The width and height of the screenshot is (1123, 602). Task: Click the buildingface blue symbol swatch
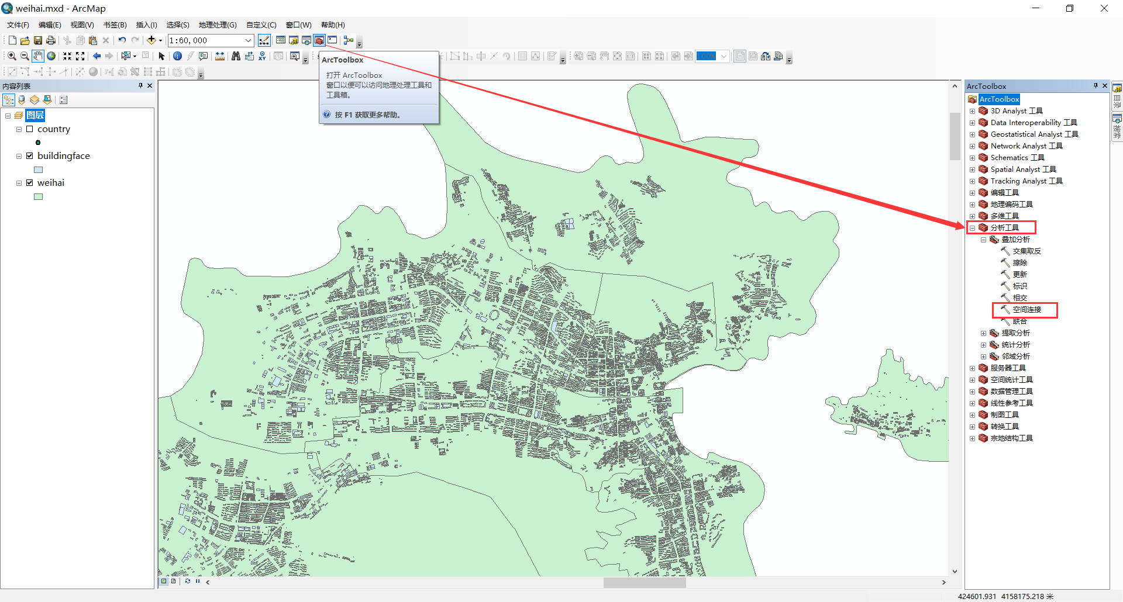pos(39,170)
